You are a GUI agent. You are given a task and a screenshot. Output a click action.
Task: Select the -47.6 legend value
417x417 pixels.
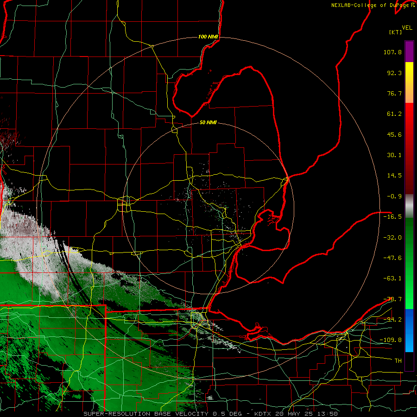(392, 258)
